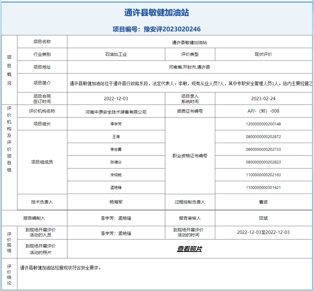Select certificate number APJ-（郑）-008

pyautogui.click(x=263, y=111)
